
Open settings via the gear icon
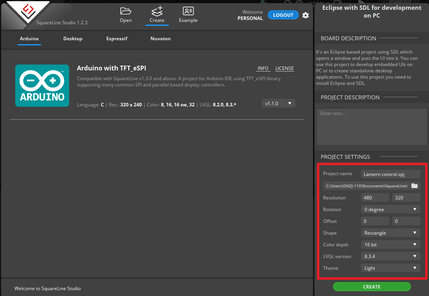point(306,15)
